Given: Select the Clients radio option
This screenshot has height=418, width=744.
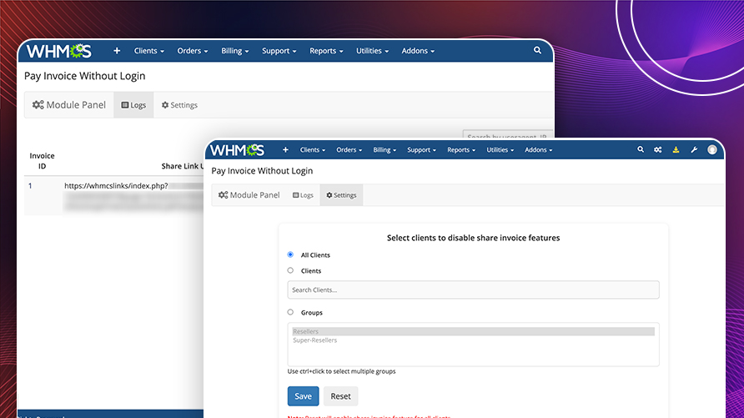Looking at the screenshot, I should click(x=290, y=270).
